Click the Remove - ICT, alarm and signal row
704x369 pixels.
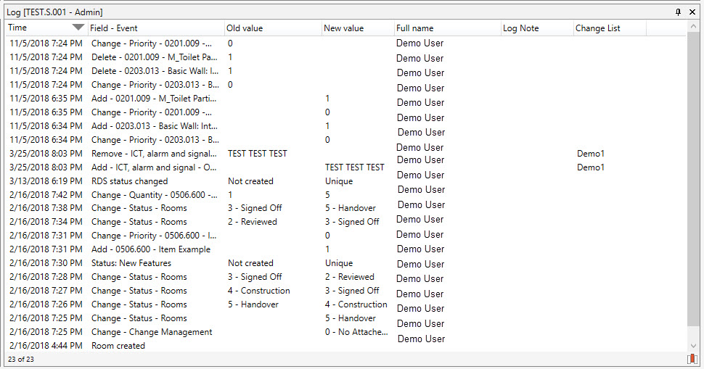pos(154,154)
